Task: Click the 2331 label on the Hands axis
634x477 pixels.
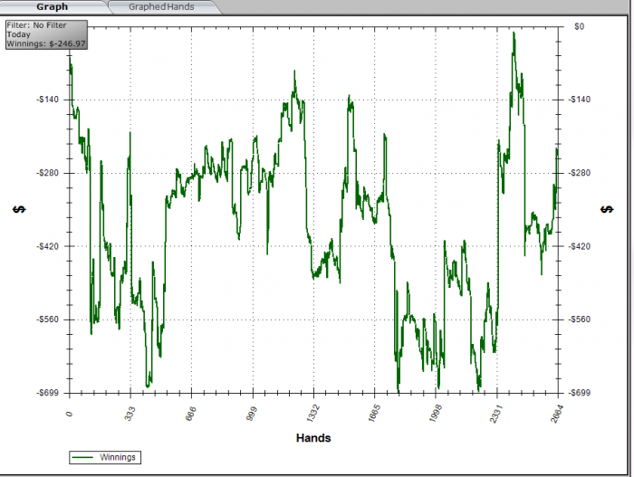Action: [x=496, y=413]
